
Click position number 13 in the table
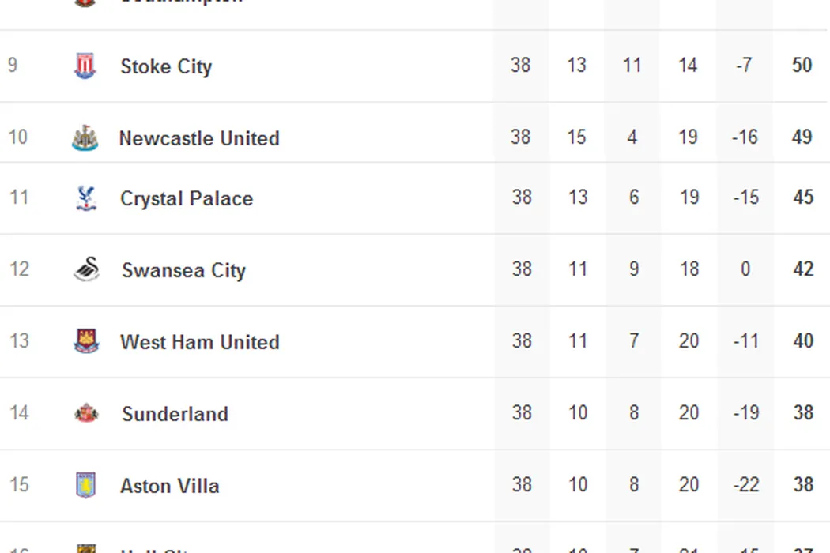coord(18,340)
